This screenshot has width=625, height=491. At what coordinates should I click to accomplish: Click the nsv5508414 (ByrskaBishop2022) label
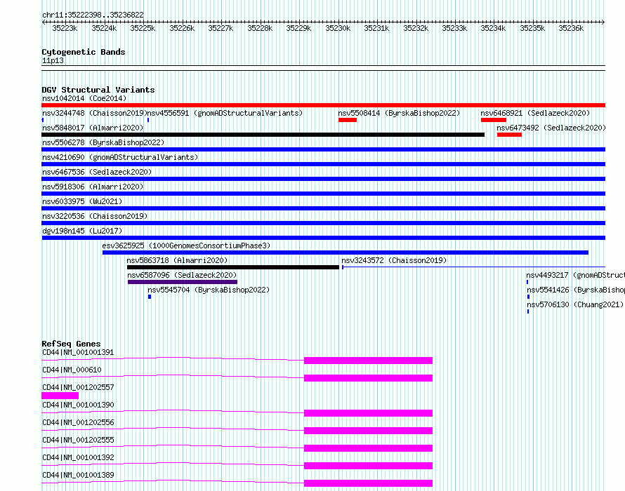(x=399, y=113)
